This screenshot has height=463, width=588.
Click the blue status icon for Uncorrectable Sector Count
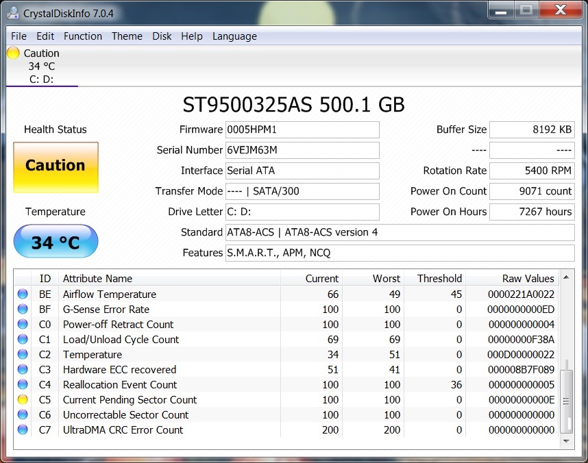point(23,414)
